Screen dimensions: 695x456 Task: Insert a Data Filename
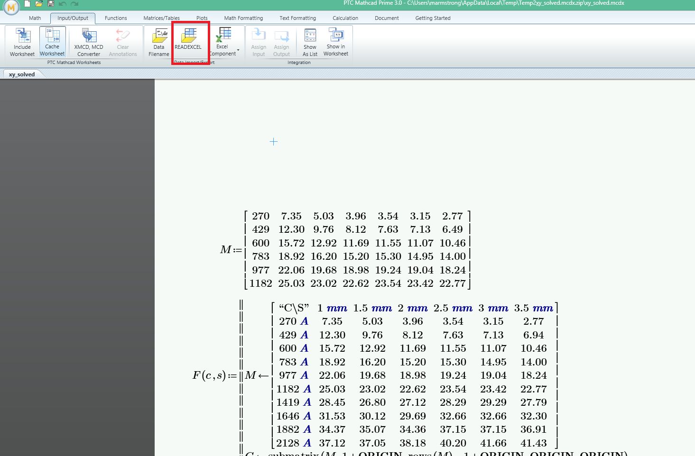(159, 42)
